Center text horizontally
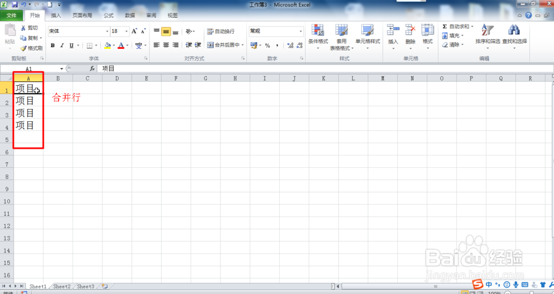The image size is (554, 294). tap(166, 45)
